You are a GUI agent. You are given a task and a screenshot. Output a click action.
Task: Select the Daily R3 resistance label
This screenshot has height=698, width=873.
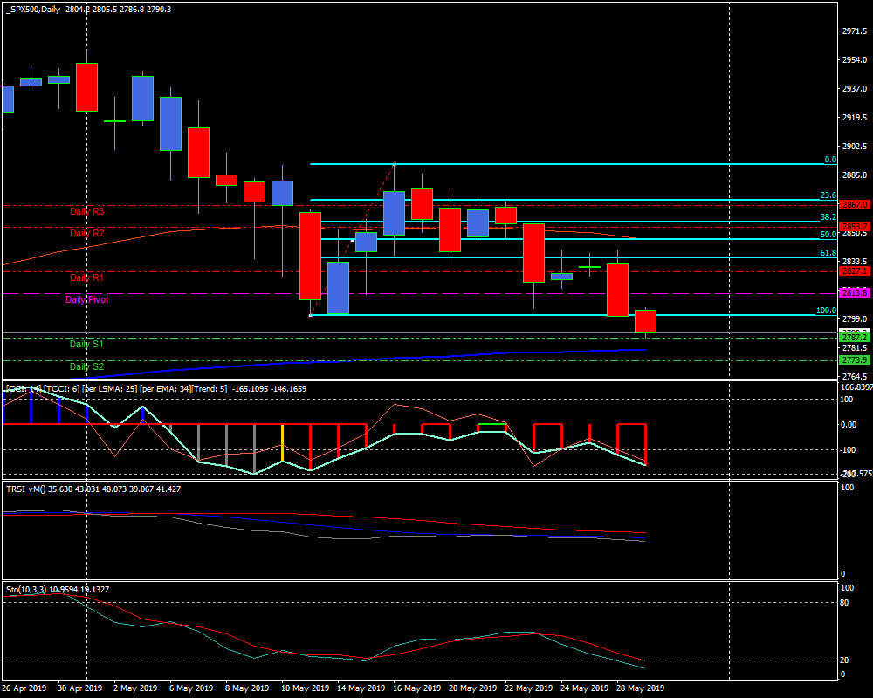coord(87,211)
